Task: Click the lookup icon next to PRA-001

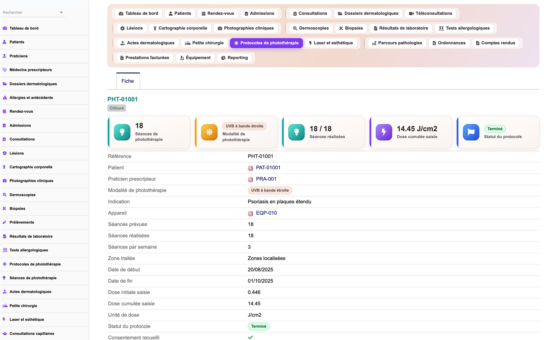Action: tap(250, 179)
